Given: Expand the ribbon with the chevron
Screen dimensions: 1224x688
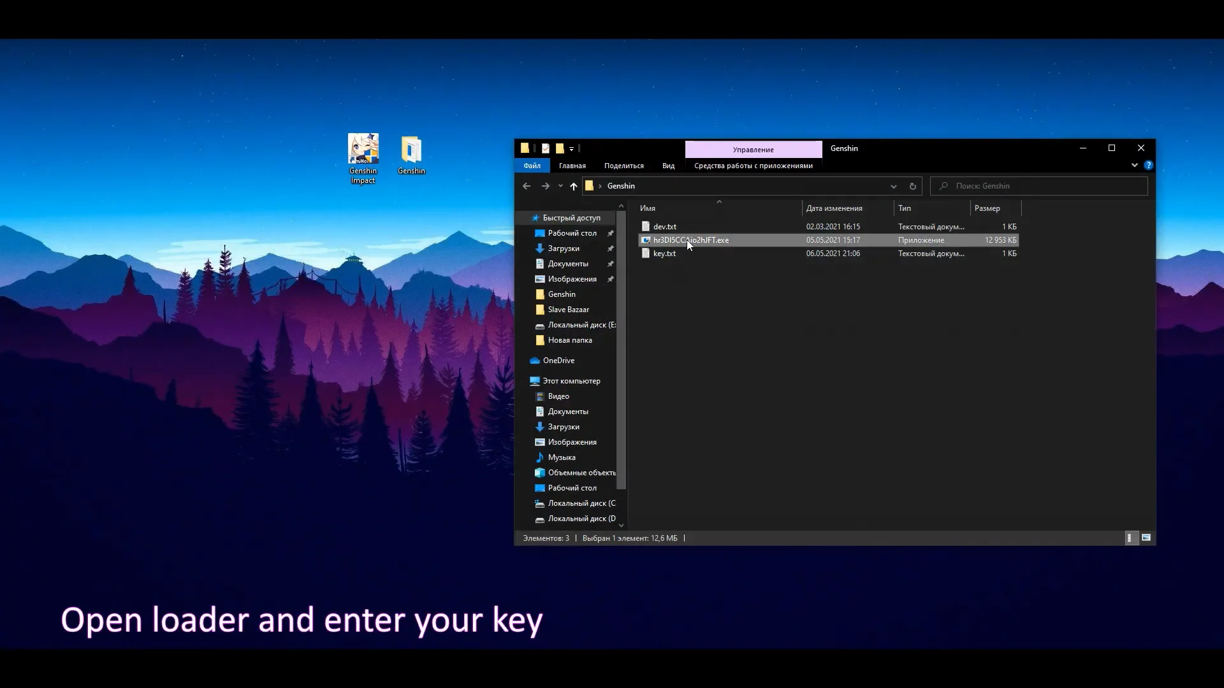Looking at the screenshot, I should (1134, 165).
